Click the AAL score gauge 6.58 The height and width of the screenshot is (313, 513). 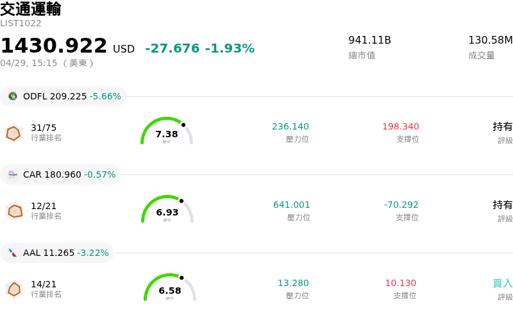[170, 289]
